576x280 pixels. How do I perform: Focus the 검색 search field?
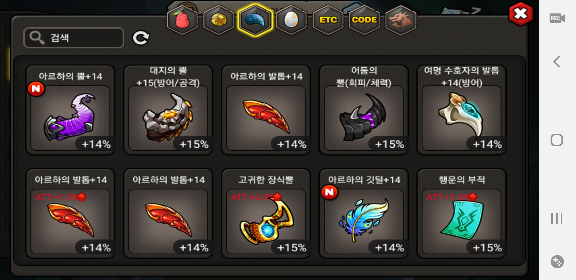click(x=73, y=38)
